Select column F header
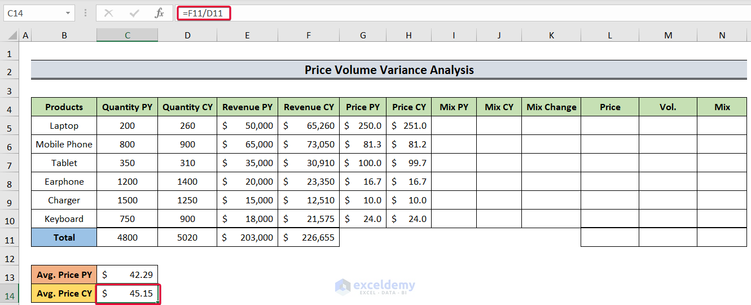This screenshot has width=751, height=305. [309, 35]
